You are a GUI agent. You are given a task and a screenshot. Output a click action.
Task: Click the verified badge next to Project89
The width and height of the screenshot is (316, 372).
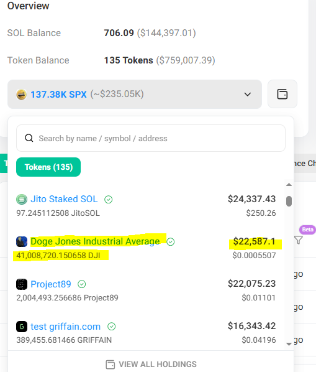point(82,284)
